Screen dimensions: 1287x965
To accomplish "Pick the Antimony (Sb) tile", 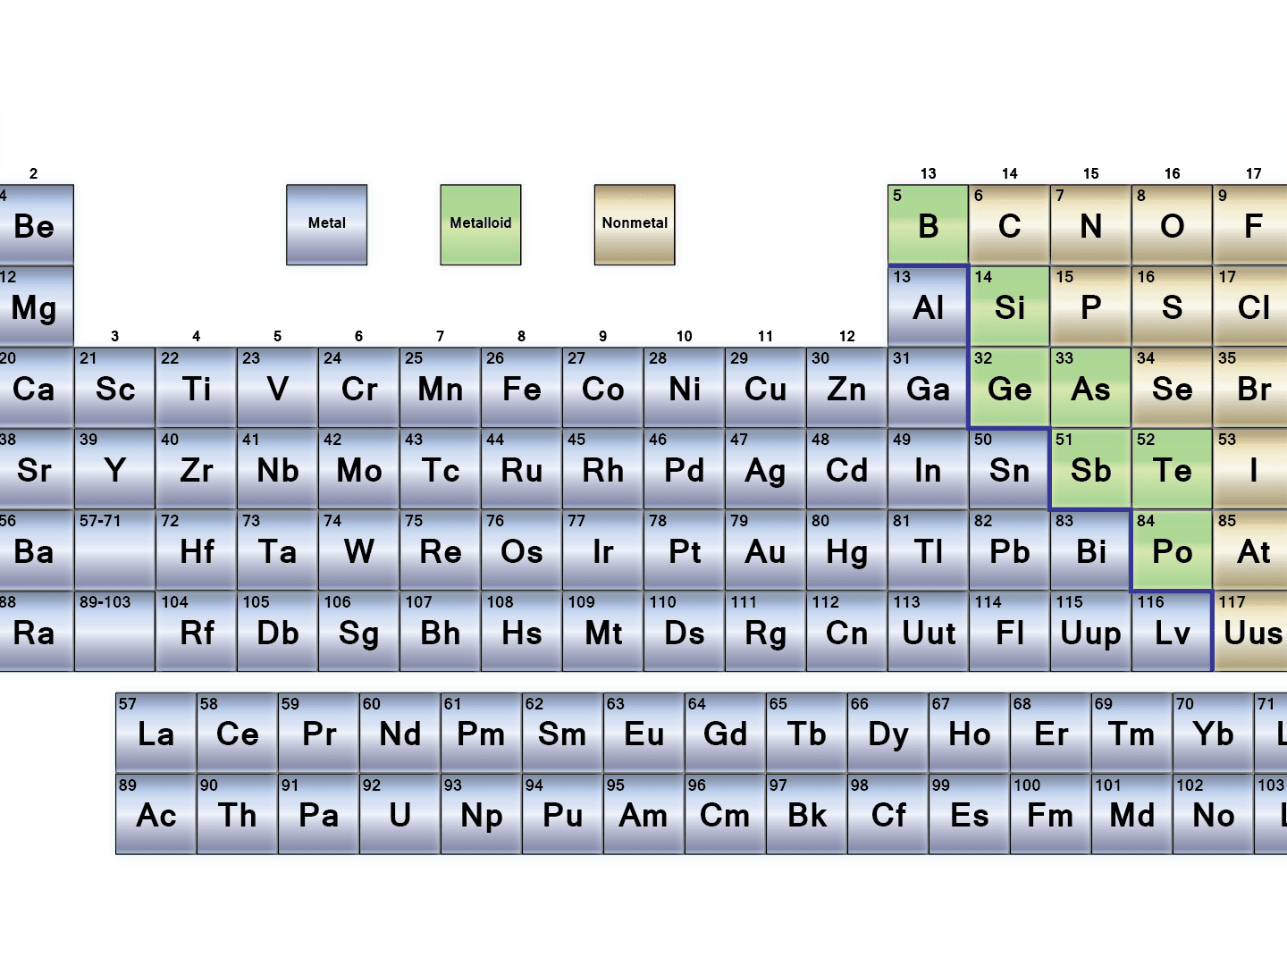I will tap(1090, 469).
